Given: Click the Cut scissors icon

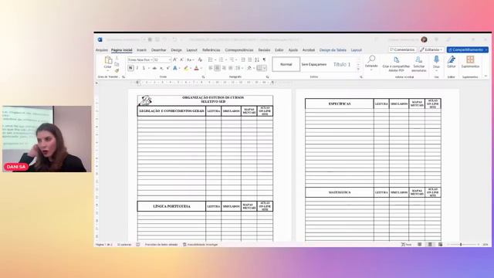Looking at the screenshot, I should pyautogui.click(x=117, y=59).
